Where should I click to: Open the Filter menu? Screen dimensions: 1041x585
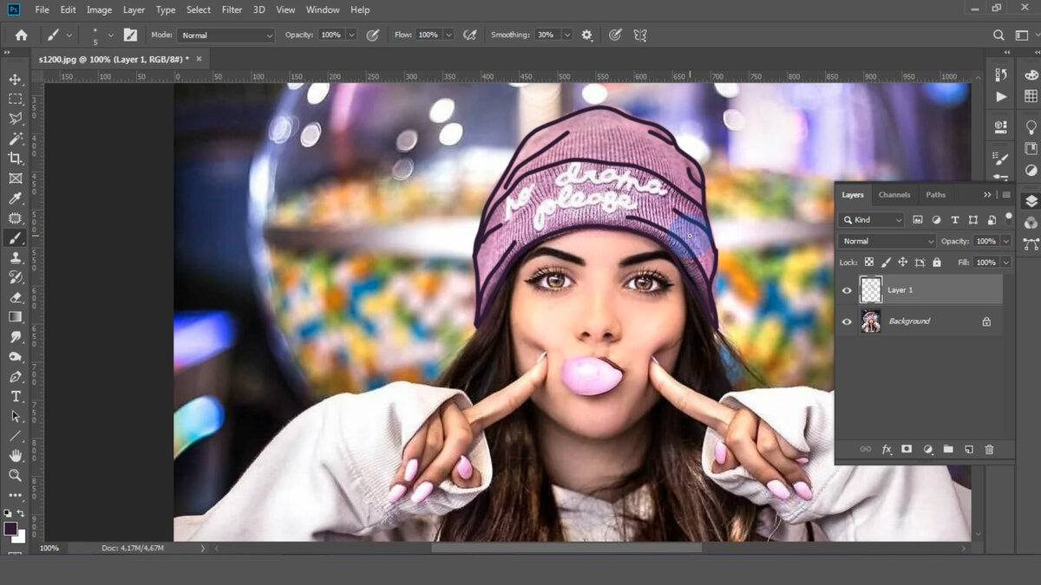coord(232,10)
